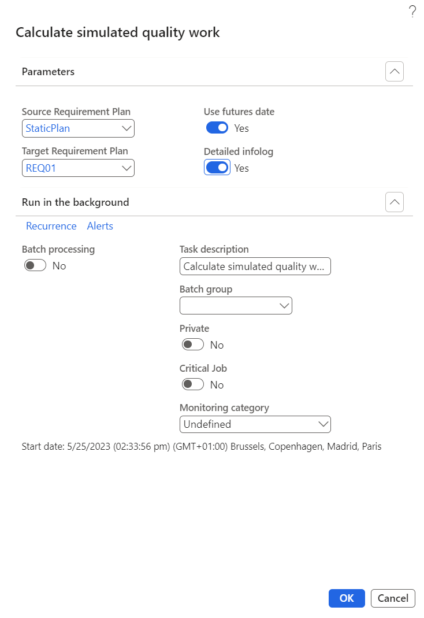This screenshot has width=424, height=618.
Task: Open the Alerts settings
Action: [100, 226]
